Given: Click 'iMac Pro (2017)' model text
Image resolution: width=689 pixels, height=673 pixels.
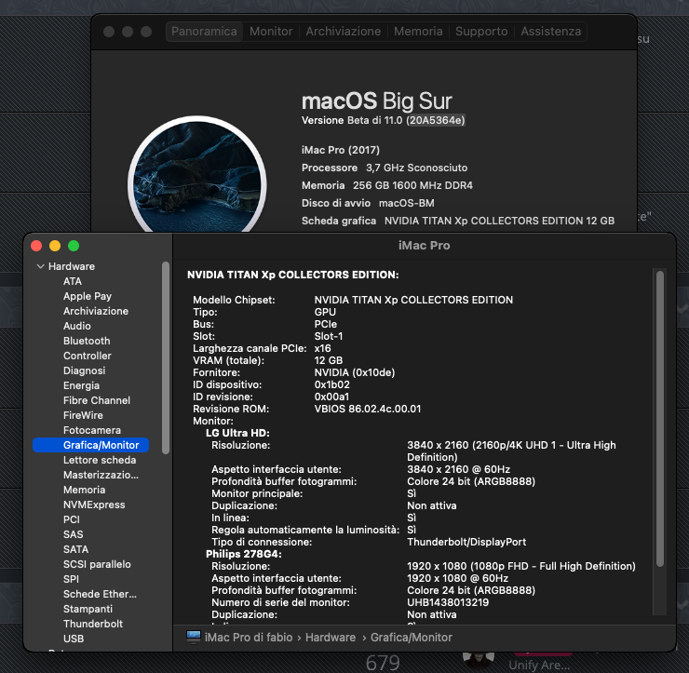Looking at the screenshot, I should click(341, 150).
